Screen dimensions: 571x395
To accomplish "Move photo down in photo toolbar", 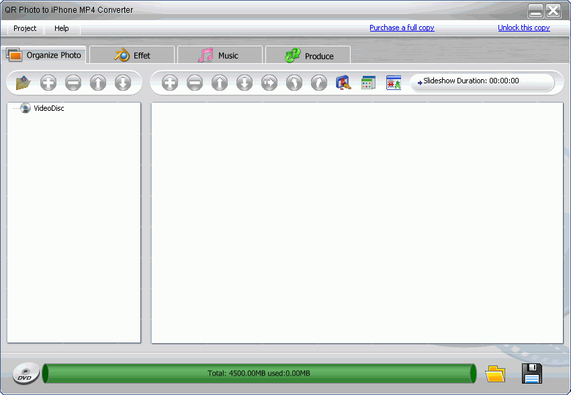I will [x=245, y=83].
